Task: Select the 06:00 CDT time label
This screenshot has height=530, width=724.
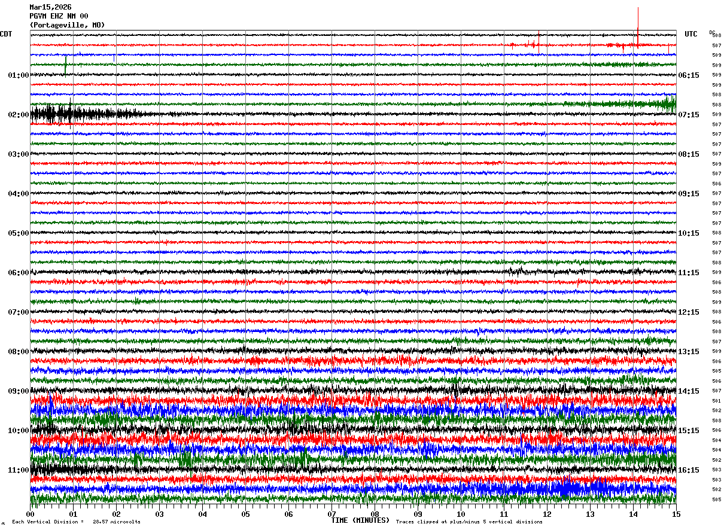Action: (x=19, y=273)
